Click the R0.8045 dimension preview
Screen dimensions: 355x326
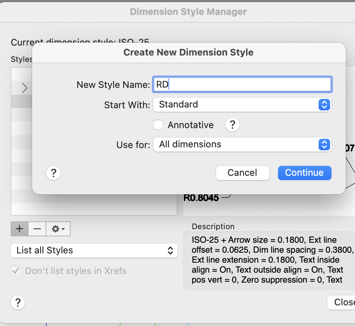(201, 198)
